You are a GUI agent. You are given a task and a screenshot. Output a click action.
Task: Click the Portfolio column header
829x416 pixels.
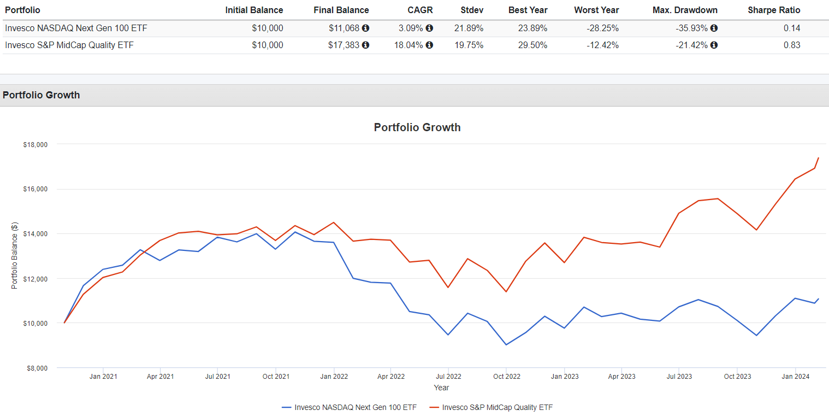pos(22,10)
